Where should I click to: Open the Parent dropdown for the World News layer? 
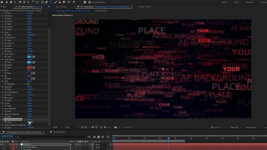click(x=102, y=147)
